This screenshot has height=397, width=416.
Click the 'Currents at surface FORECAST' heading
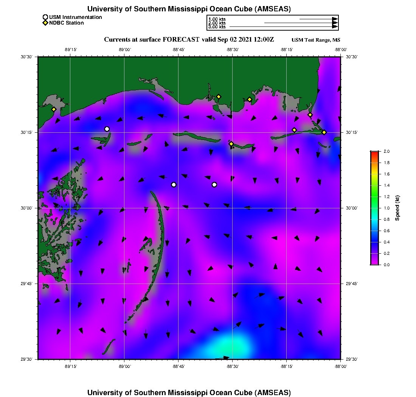[189, 39]
